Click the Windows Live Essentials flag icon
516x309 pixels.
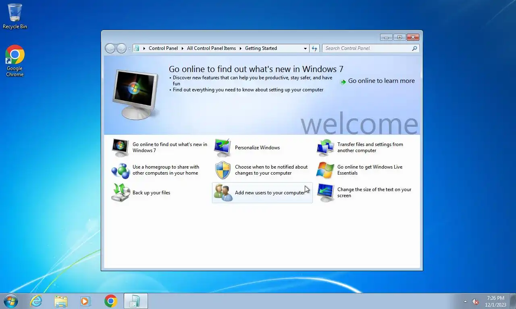pos(325,170)
